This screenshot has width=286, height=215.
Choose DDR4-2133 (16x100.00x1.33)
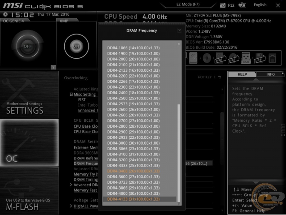(133, 70)
